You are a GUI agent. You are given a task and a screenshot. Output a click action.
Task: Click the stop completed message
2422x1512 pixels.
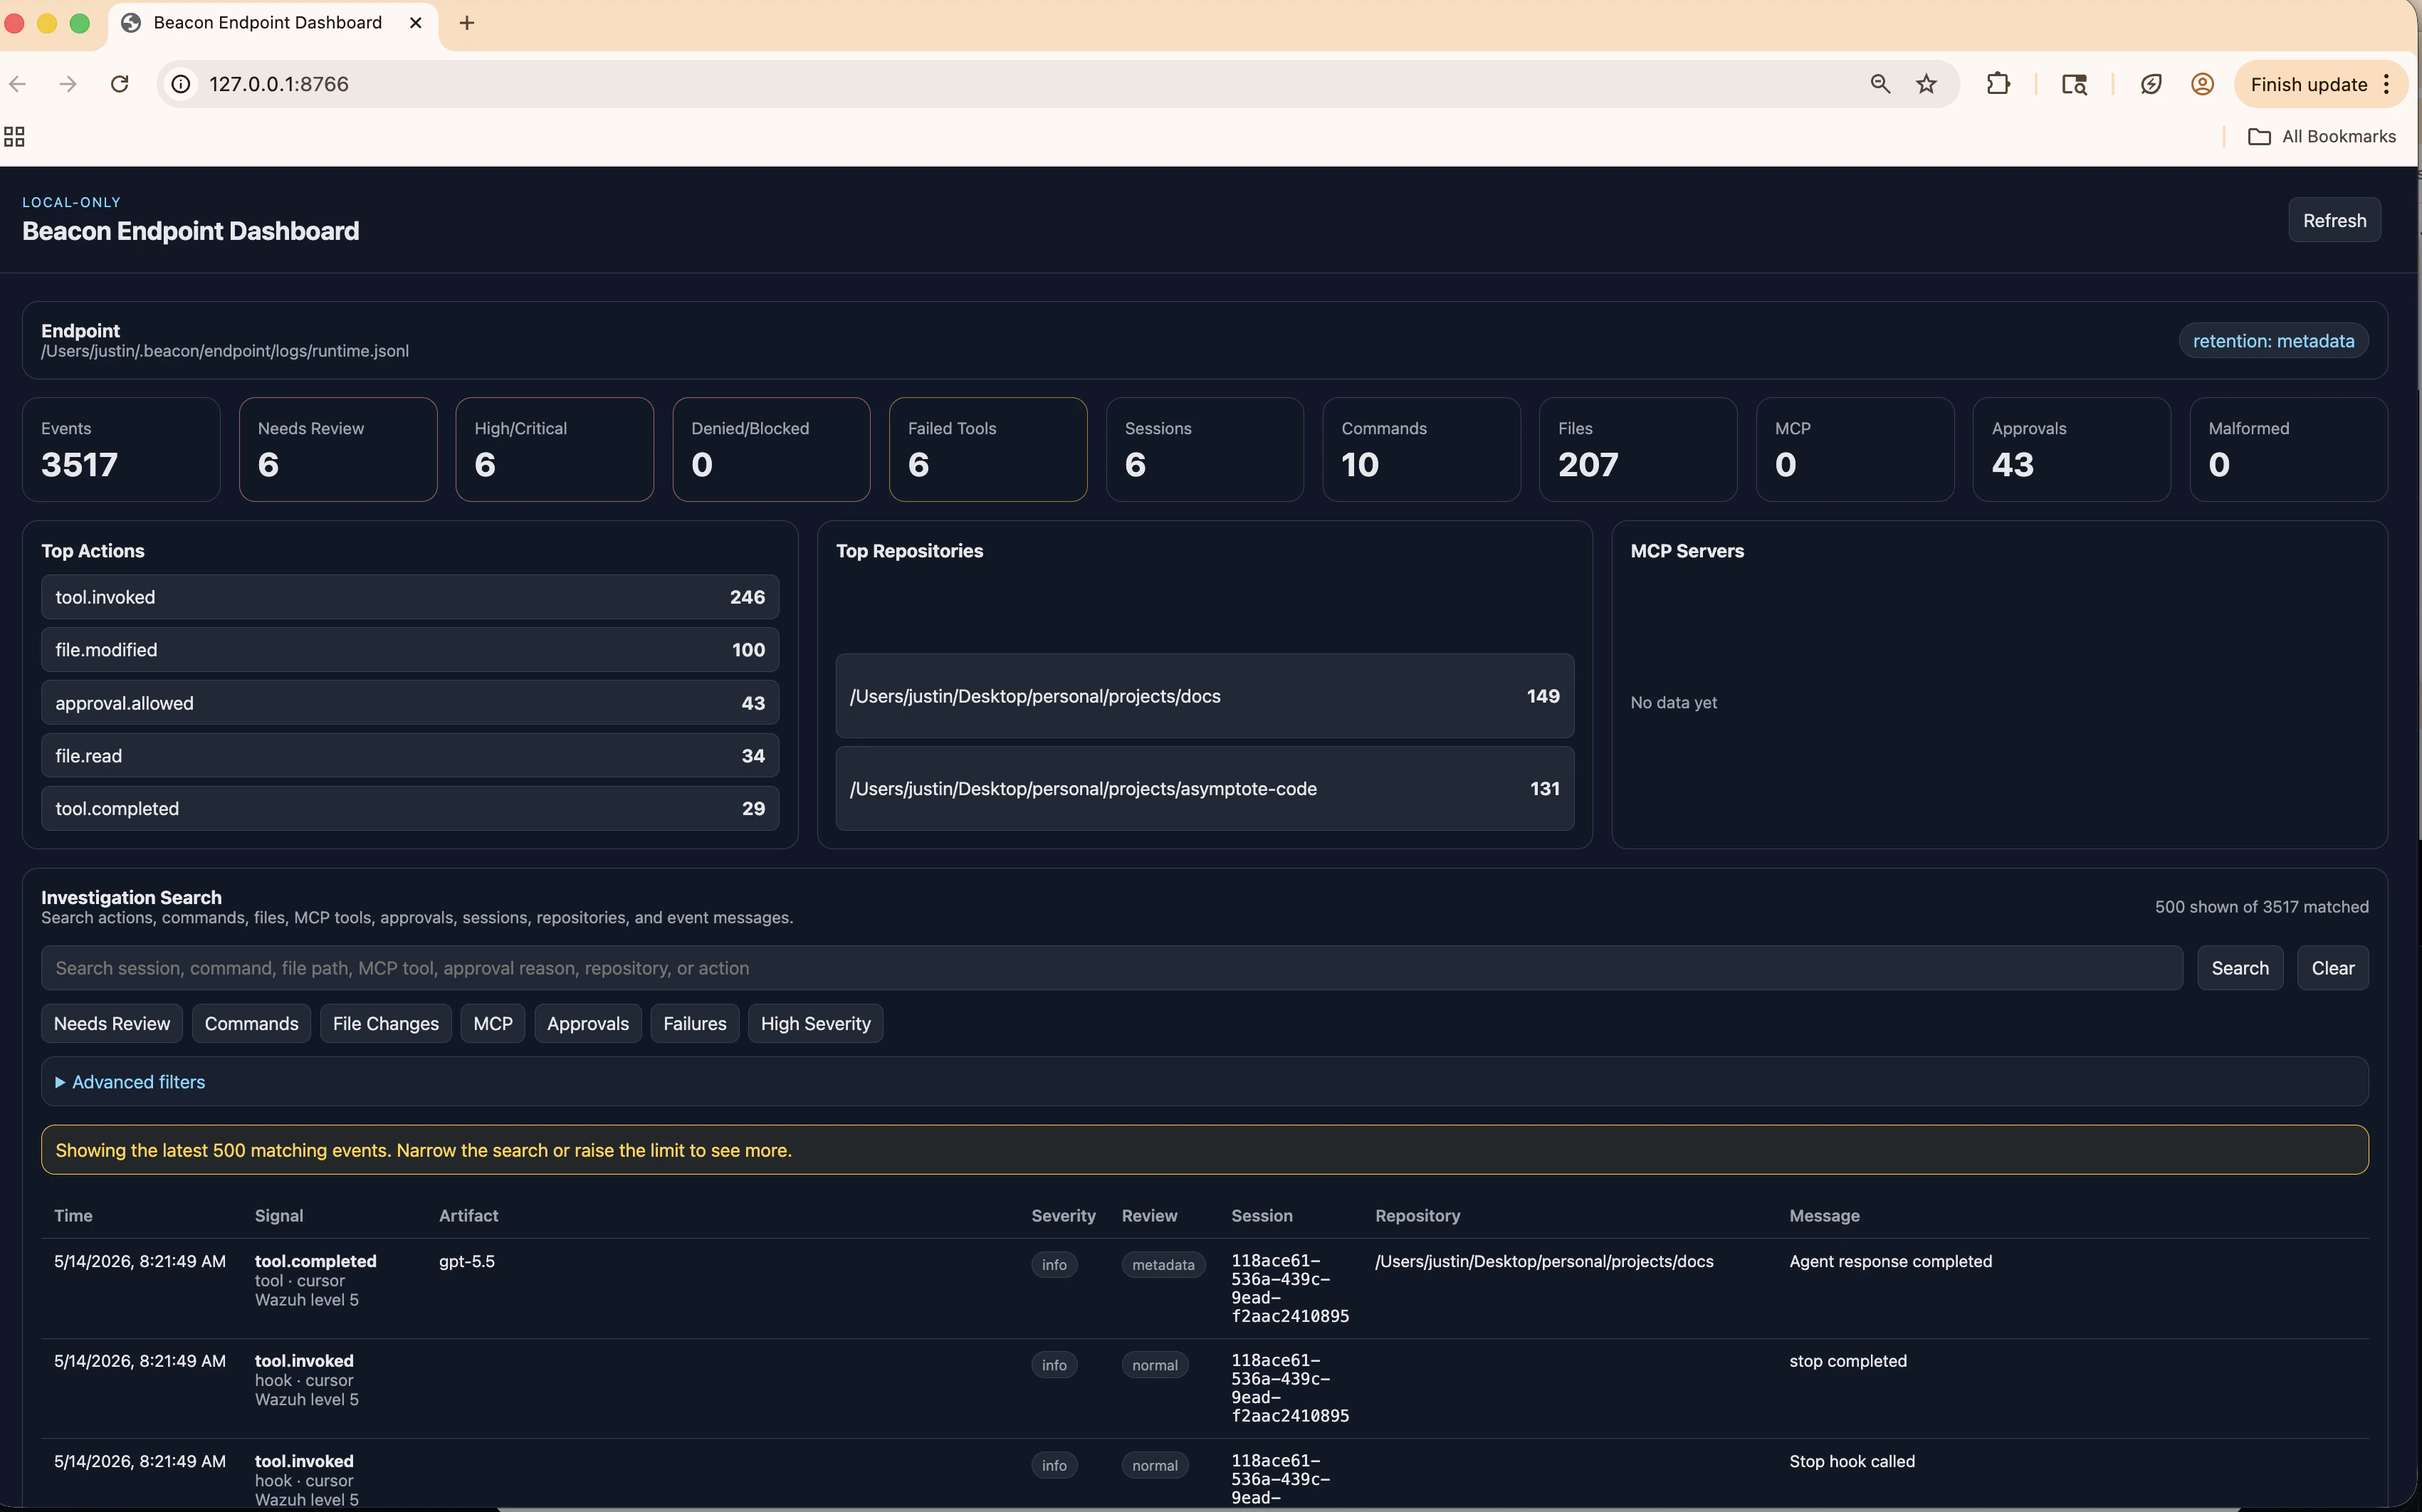tap(1848, 1361)
